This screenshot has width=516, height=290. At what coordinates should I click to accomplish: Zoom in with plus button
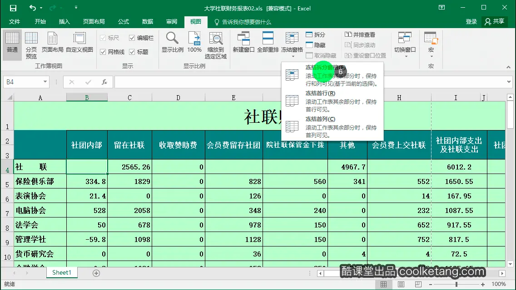click(x=483, y=285)
